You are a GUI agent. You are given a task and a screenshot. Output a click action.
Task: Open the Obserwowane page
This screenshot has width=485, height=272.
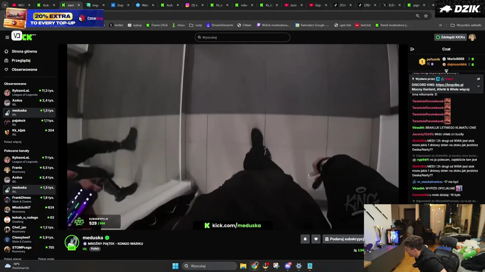[x=24, y=70]
